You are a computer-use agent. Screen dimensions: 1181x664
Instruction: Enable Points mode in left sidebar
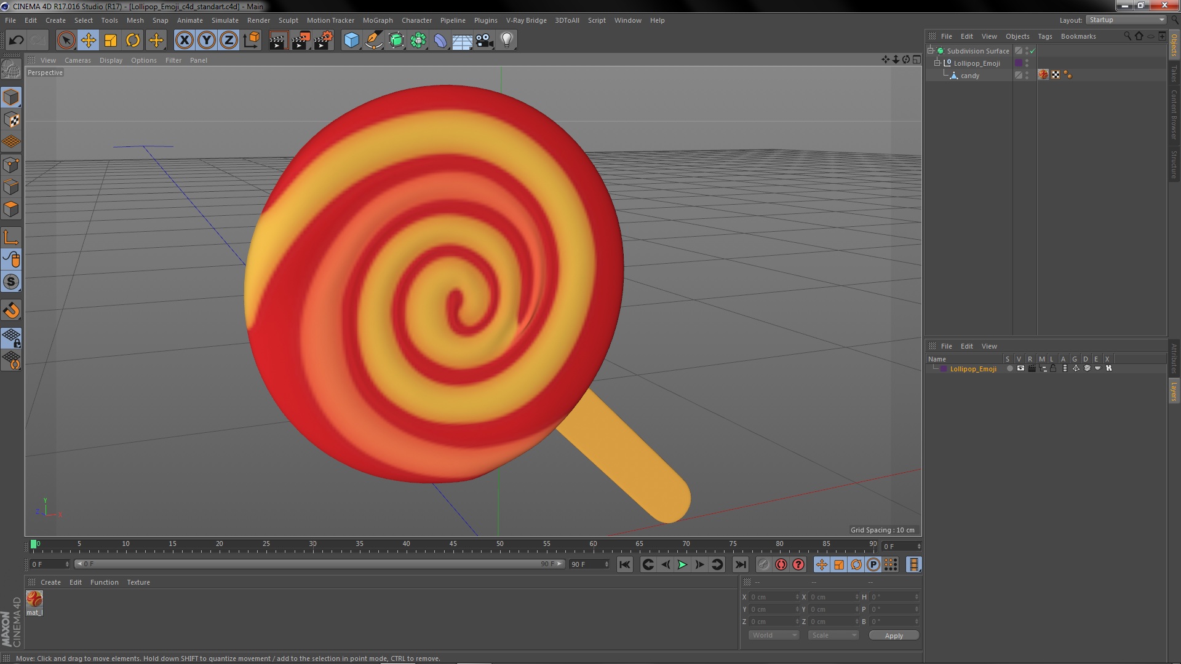[x=11, y=165]
